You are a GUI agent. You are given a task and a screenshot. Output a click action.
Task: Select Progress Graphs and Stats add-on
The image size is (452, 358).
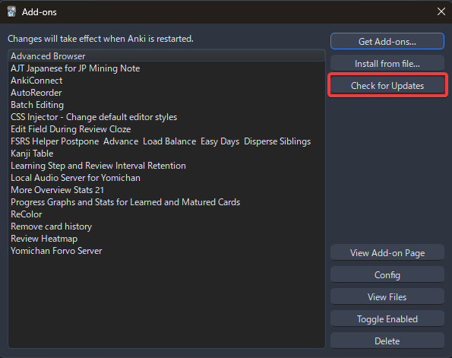(166, 202)
